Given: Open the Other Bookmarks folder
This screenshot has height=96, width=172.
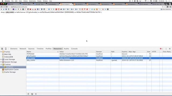Looking at the screenshot, I should click(166, 9).
